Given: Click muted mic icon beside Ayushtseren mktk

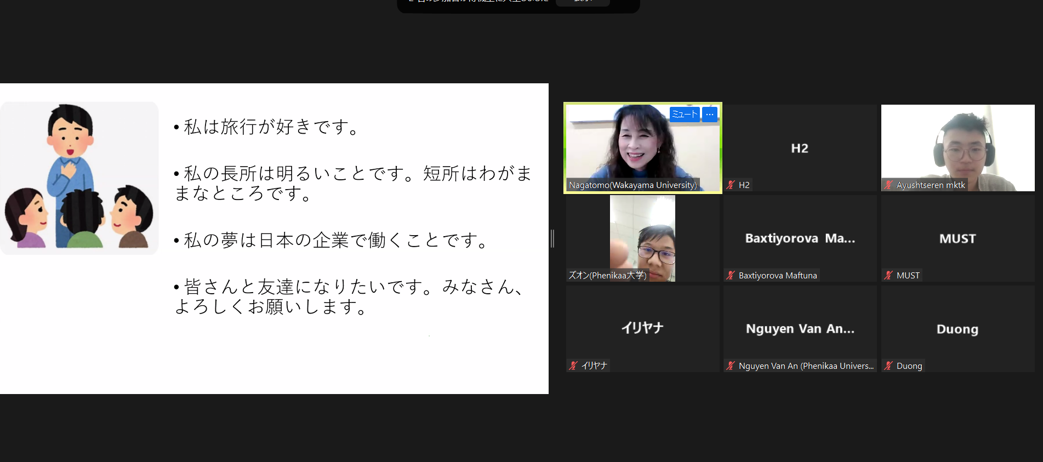Looking at the screenshot, I should pos(888,185).
